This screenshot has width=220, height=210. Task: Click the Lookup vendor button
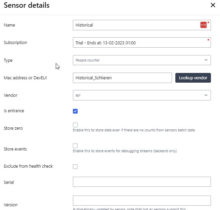click(193, 78)
